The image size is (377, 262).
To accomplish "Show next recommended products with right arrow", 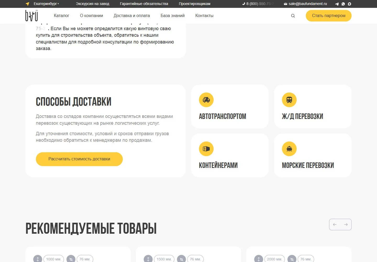I will [346, 225].
